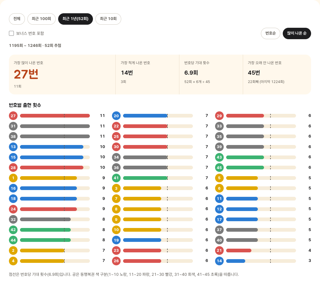Viewport: 320px width, 290px height.
Task: Select the green number 41 ball
Action: pyautogui.click(x=116, y=178)
